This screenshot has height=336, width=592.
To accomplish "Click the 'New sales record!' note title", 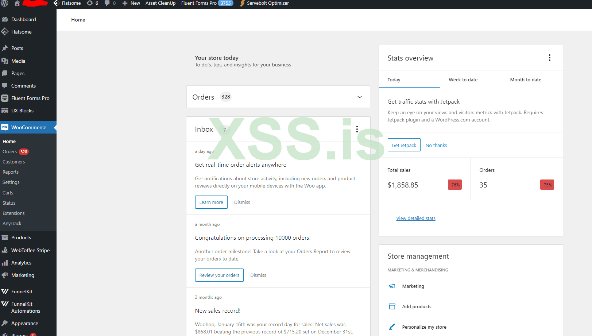I will [218, 311].
